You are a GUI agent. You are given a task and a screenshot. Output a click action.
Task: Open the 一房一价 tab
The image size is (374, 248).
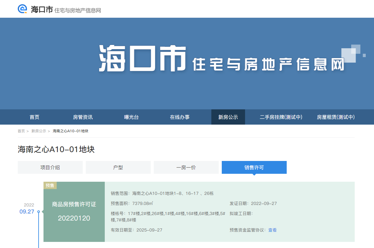186,167
